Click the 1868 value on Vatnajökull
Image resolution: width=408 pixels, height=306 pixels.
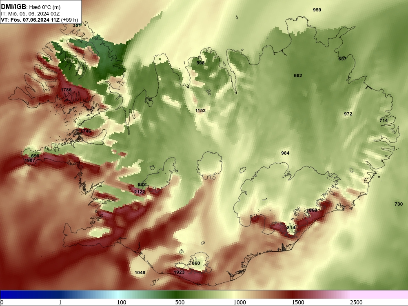312,210
